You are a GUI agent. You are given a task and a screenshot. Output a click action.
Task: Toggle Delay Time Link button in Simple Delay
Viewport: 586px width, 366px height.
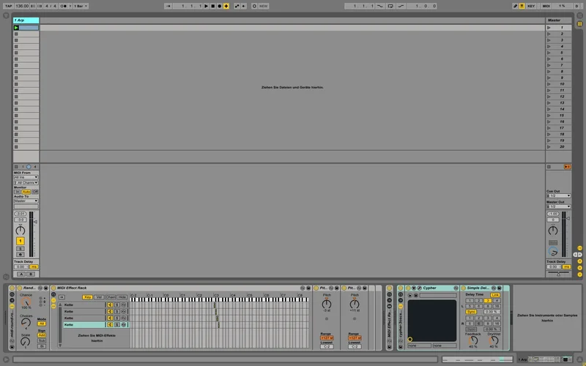(495, 295)
